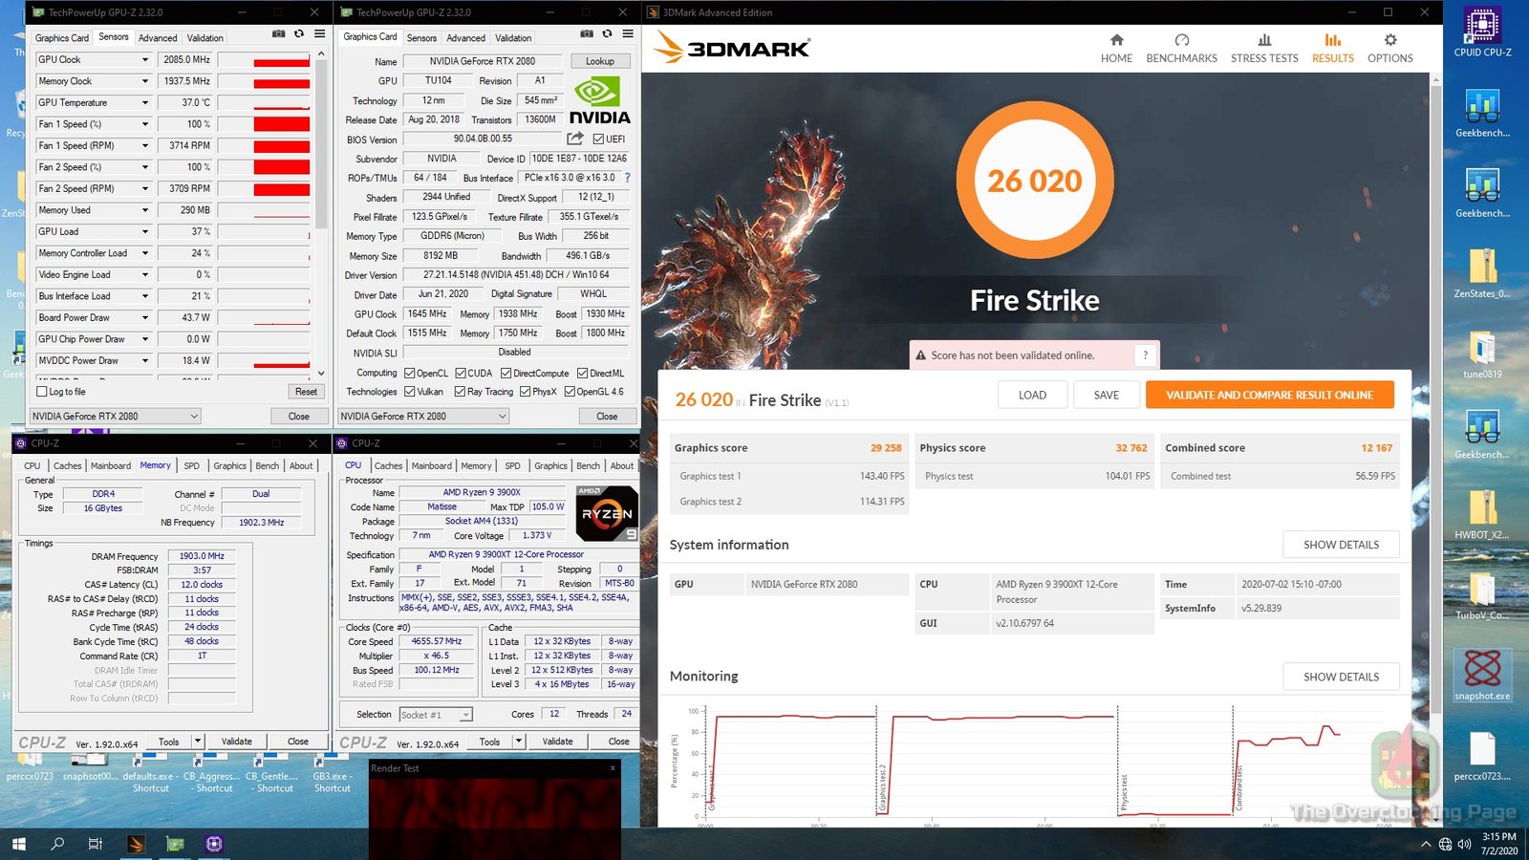
Task: Expand the GPU Temperature sensor dropdown
Action: (145, 102)
